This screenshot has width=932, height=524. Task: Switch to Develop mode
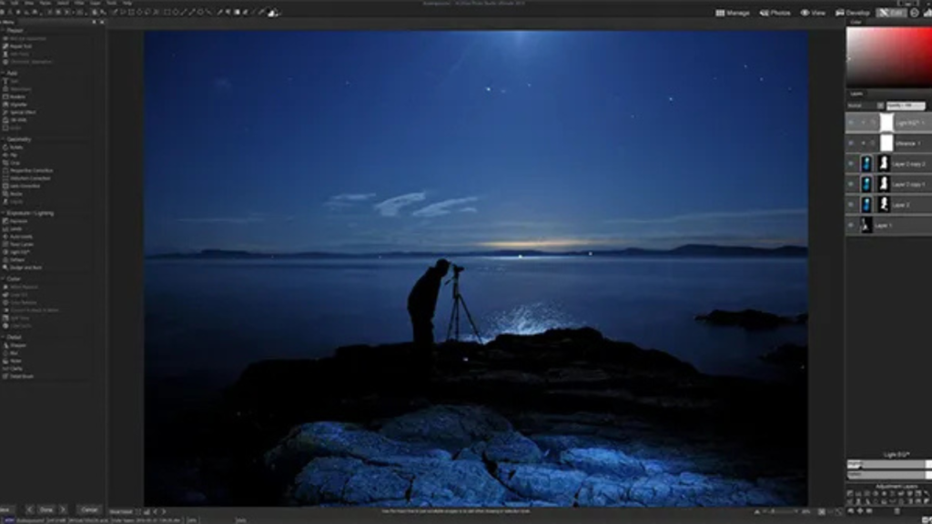[x=854, y=13]
